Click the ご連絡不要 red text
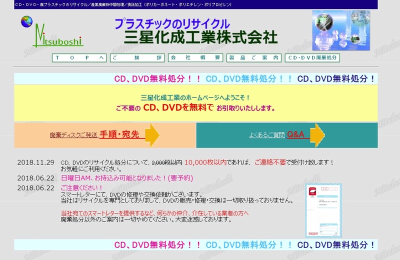 tap(270, 162)
